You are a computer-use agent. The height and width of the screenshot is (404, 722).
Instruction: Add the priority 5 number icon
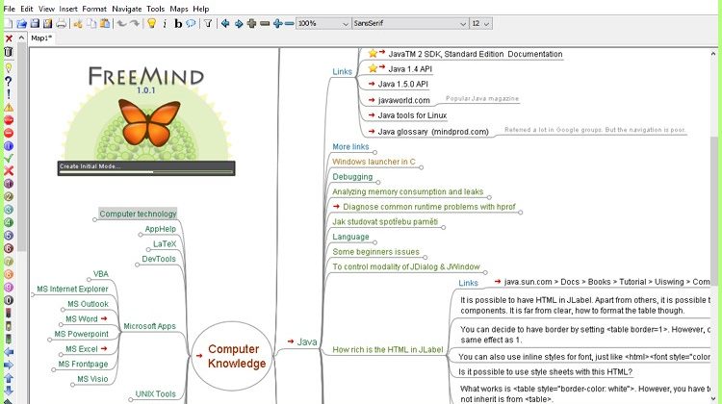(x=9, y=236)
